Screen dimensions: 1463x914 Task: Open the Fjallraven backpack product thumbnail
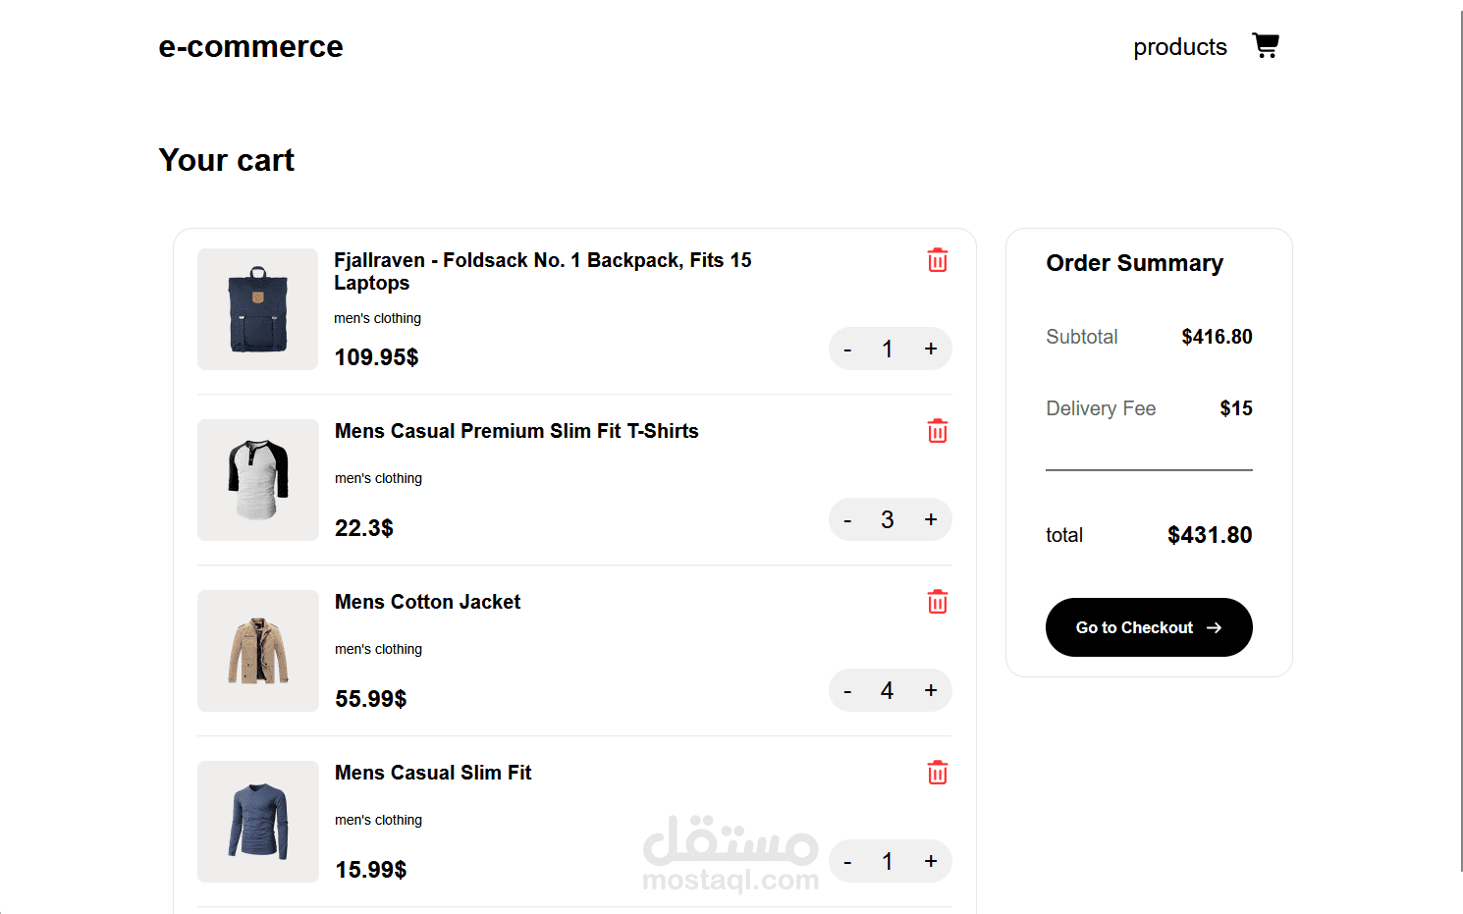257,309
